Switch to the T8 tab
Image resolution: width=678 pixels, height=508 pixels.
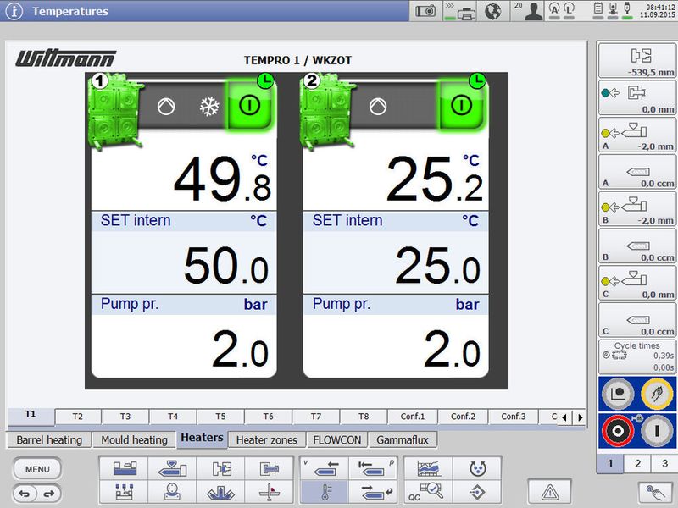click(364, 417)
